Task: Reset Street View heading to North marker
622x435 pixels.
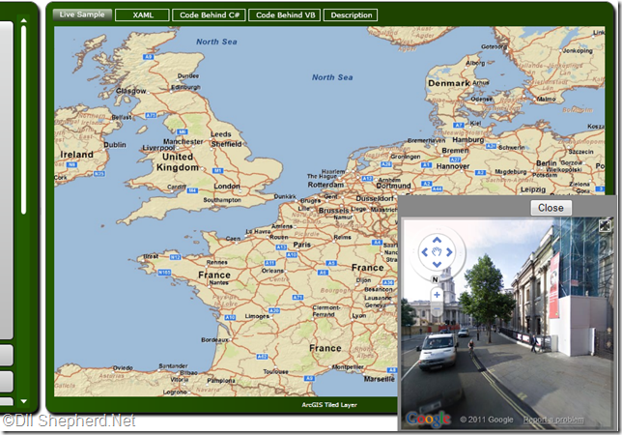Action: pyautogui.click(x=436, y=279)
